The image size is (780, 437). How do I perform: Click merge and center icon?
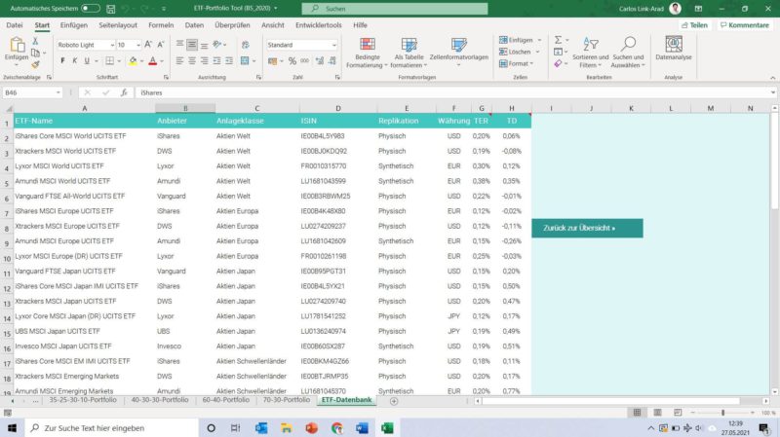tap(245, 60)
